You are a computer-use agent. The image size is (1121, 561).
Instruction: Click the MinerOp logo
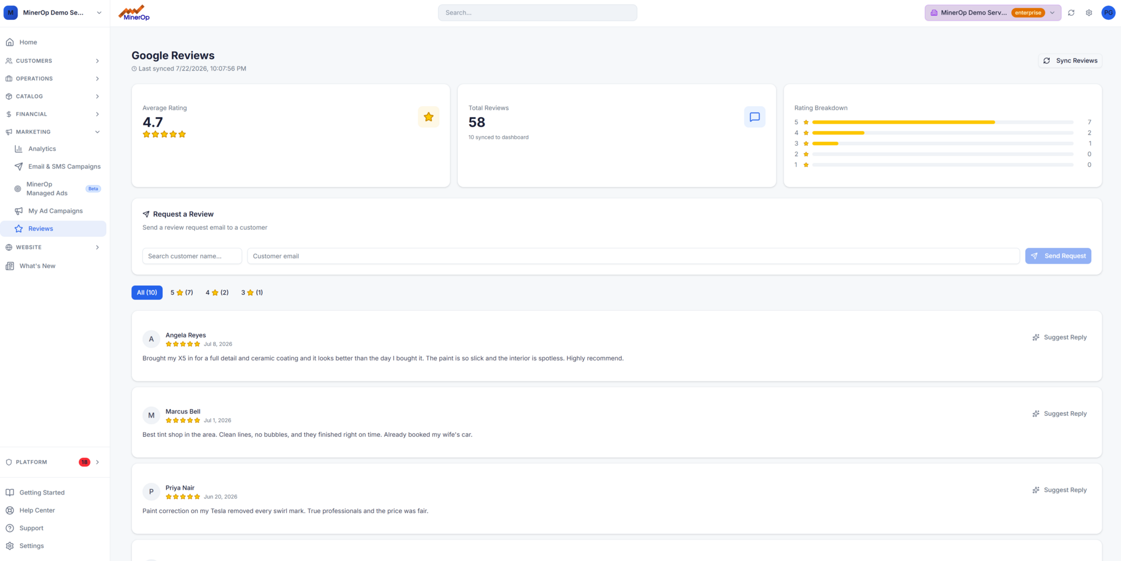coord(134,13)
